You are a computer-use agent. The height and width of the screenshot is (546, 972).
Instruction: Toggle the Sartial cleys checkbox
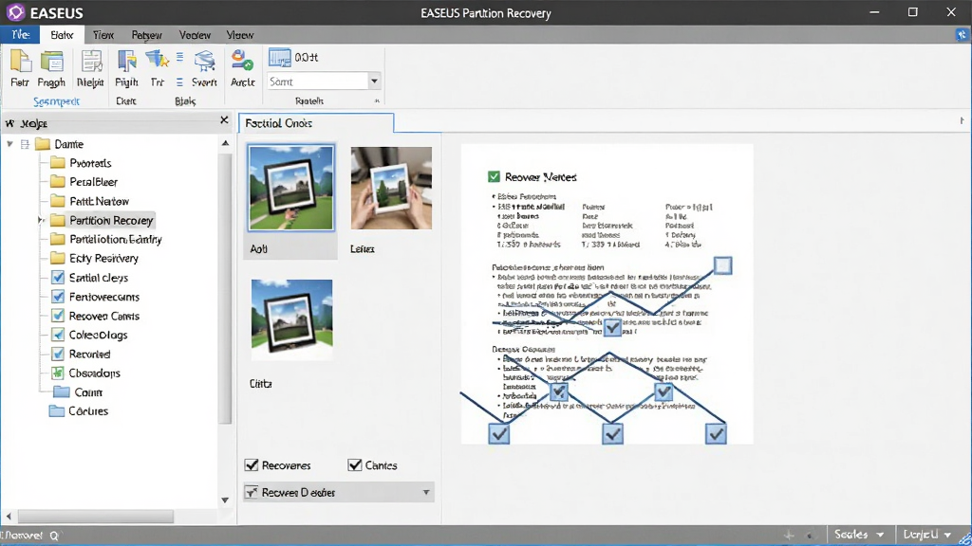click(x=58, y=278)
